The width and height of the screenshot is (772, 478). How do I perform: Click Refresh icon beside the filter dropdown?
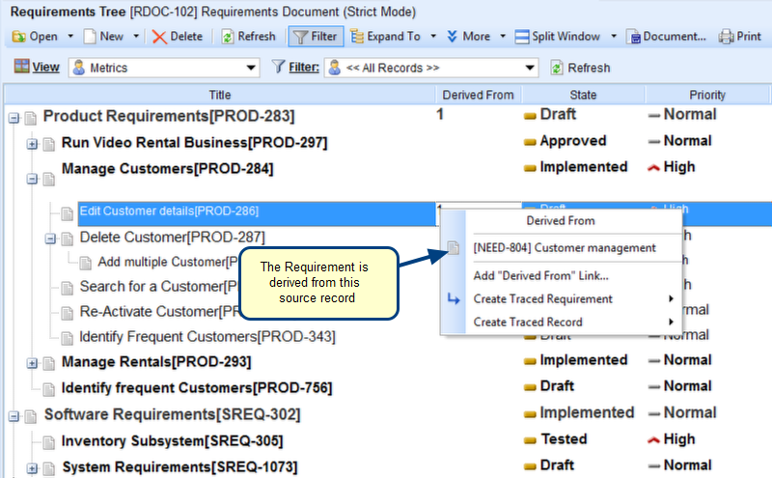[580, 68]
